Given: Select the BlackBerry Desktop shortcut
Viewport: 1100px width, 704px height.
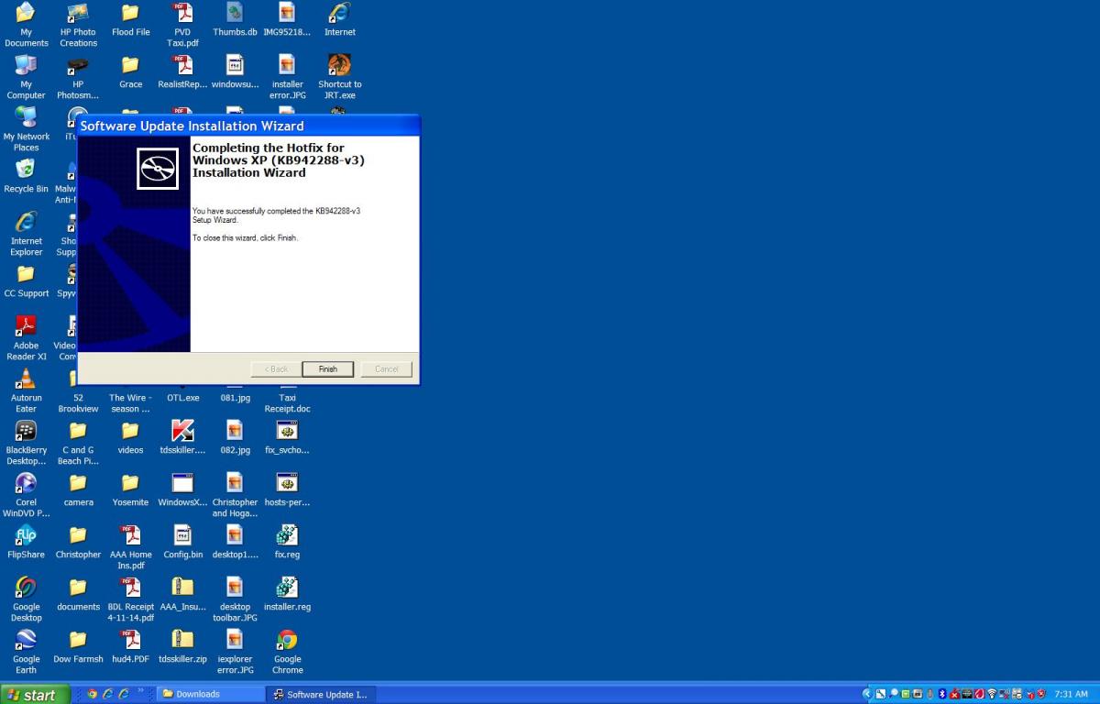Looking at the screenshot, I should pyautogui.click(x=27, y=443).
